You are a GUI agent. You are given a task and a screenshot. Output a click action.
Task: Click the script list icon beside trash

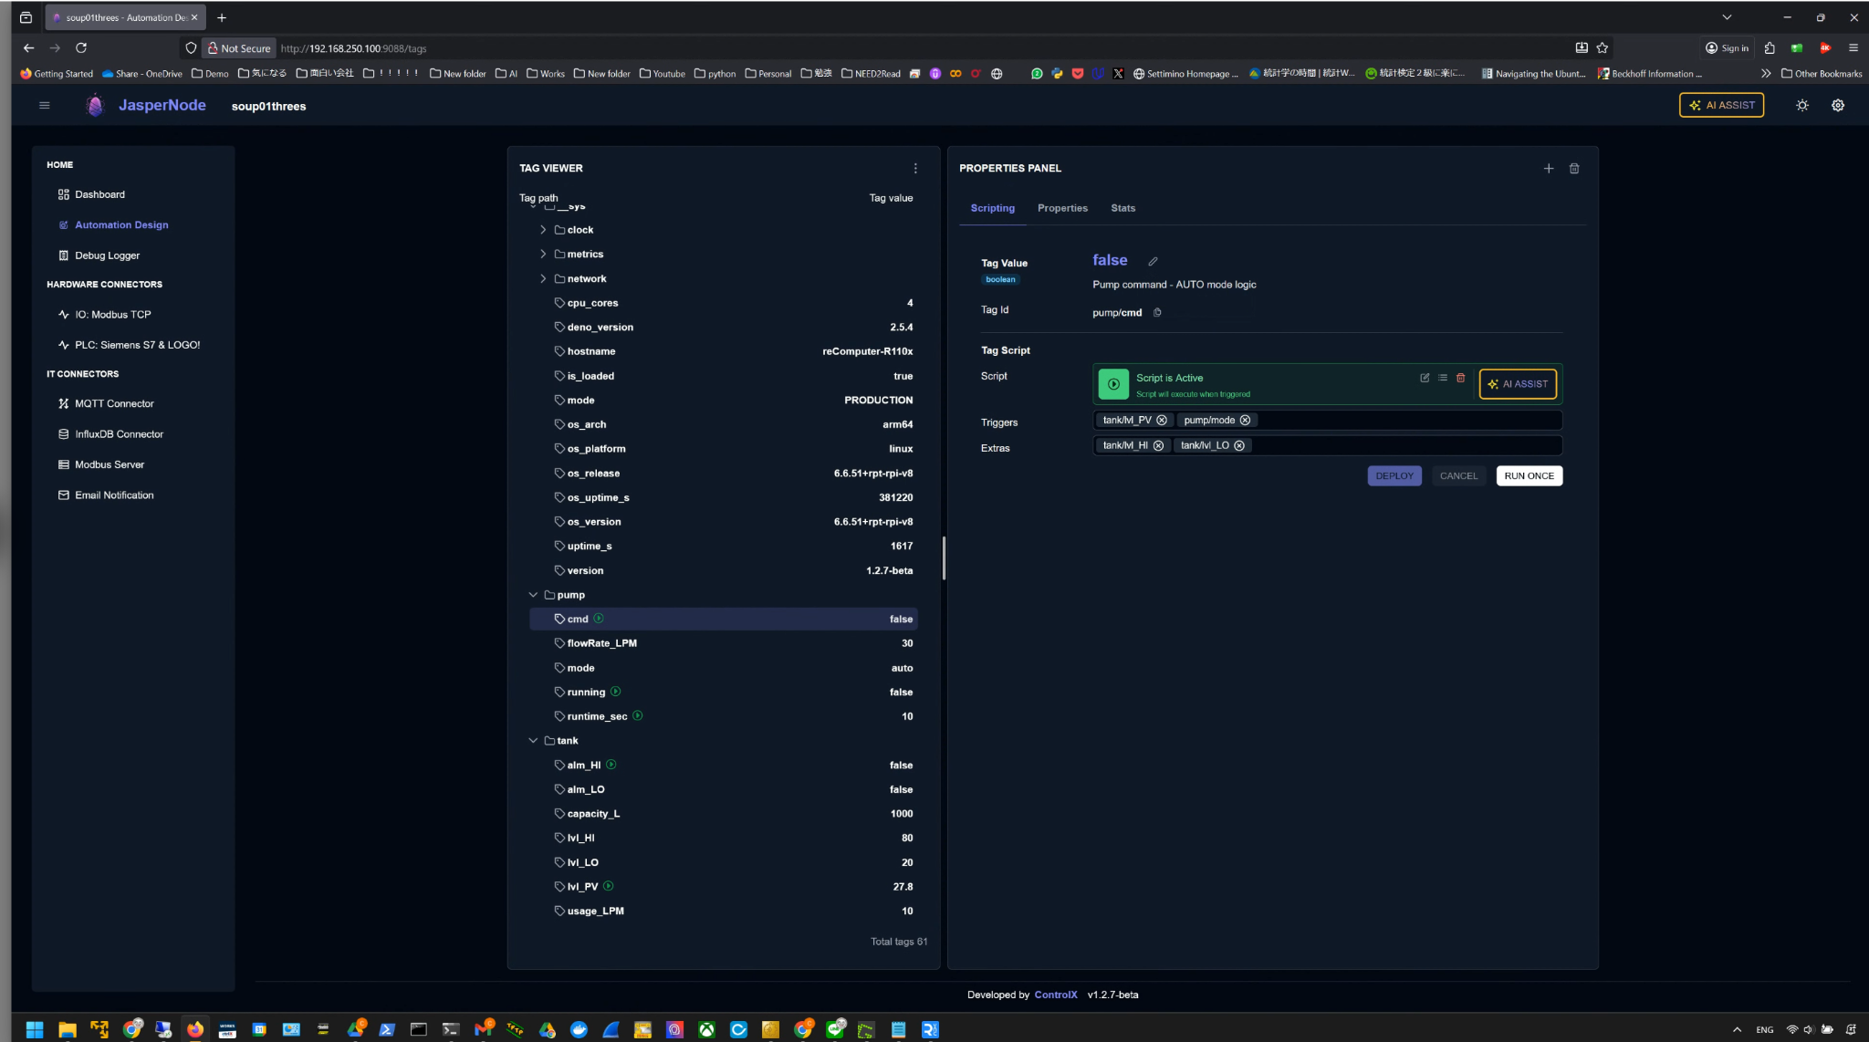(1443, 378)
